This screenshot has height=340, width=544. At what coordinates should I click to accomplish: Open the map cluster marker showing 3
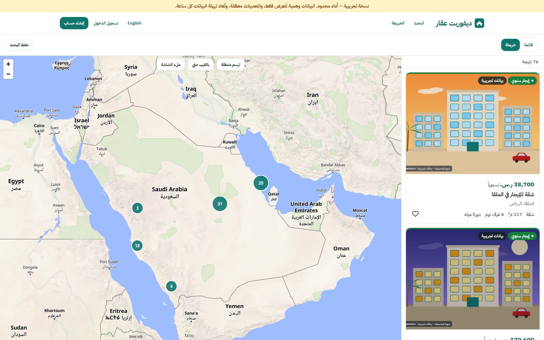click(137, 208)
